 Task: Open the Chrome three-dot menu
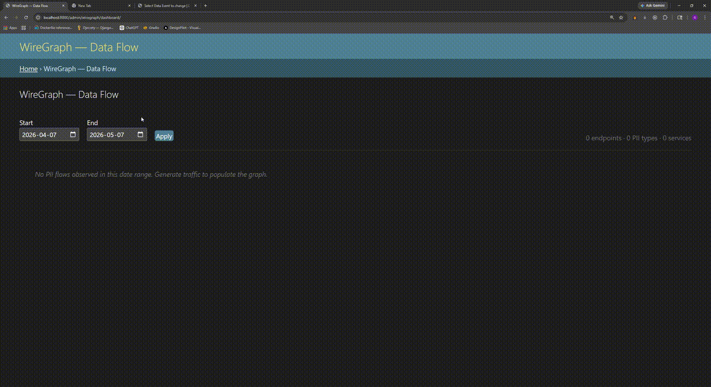[x=704, y=18]
